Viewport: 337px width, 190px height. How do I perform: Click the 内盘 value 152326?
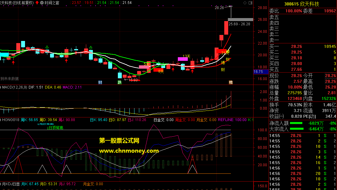pyautogui.click(x=329, y=98)
